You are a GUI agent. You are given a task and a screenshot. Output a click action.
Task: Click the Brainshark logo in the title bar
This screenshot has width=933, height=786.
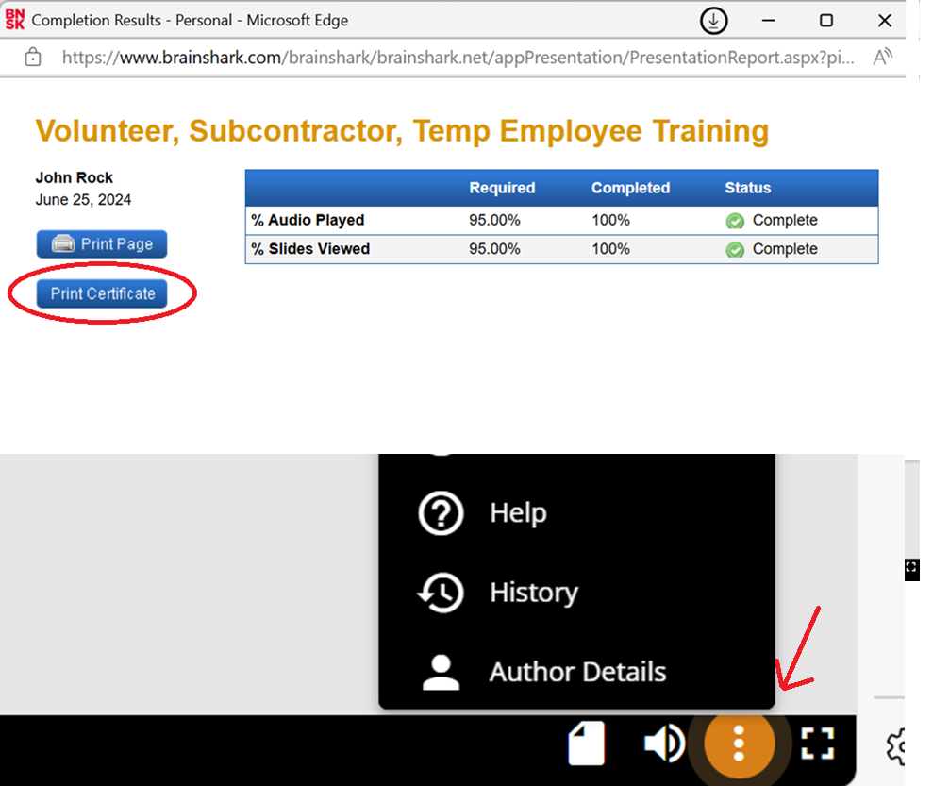16,20
